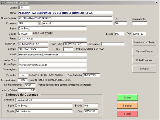Image resolution: width=160 pixels, height=120 pixels.
Task: Click billing Endereço field Rua Araporã, 43
Action: click(49, 100)
